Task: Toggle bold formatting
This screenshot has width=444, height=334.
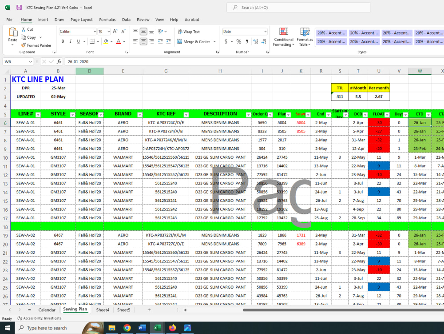Action: [x=63, y=40]
